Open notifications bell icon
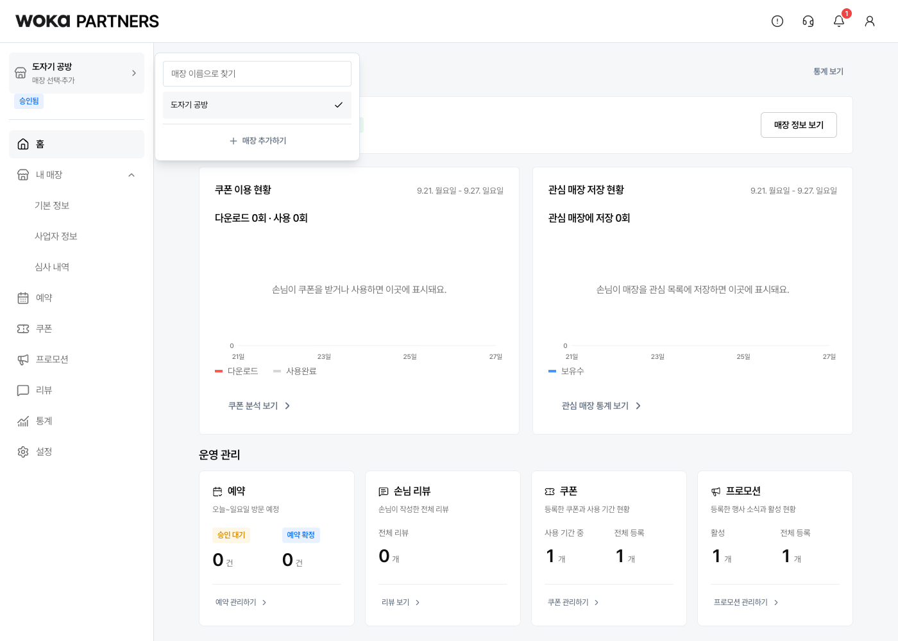The width and height of the screenshot is (898, 641). [x=839, y=21]
